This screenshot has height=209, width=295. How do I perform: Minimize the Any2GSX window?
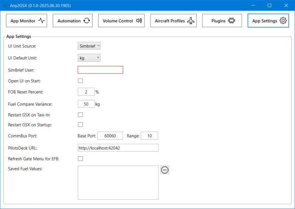coord(253,5)
